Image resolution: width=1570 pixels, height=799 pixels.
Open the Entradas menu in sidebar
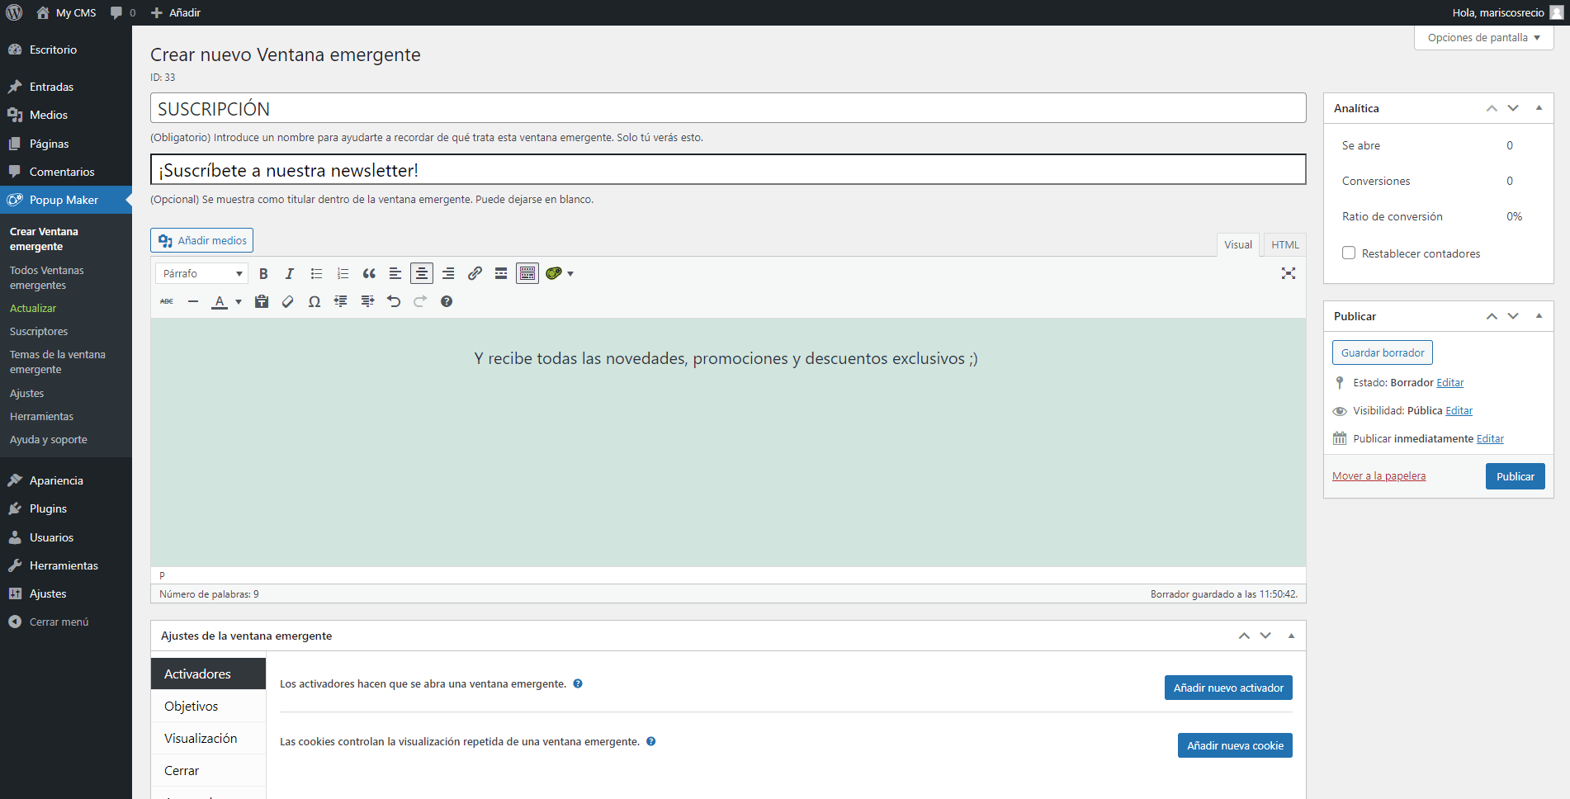point(66,87)
